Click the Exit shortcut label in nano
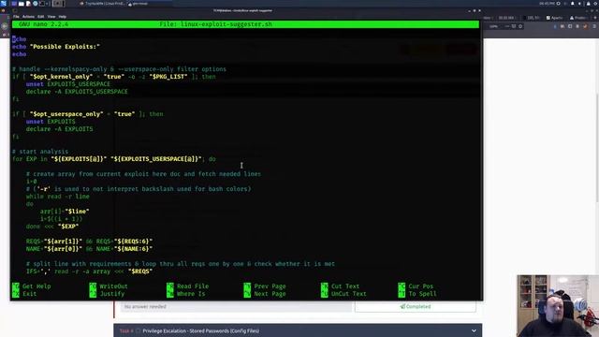This screenshot has width=599, height=337. pyautogui.click(x=29, y=294)
